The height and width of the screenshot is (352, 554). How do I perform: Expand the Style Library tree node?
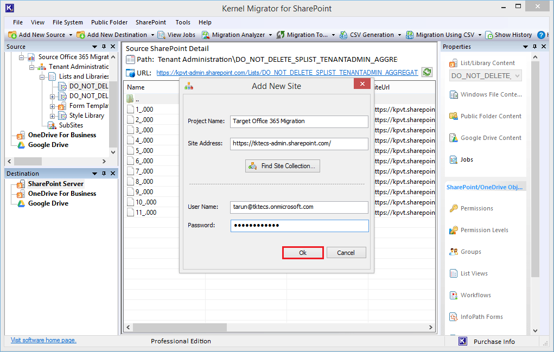click(52, 116)
